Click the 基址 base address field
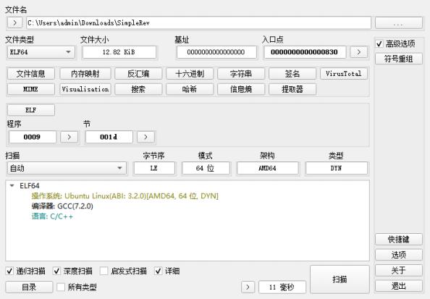Image resolution: width=430 pixels, height=299 pixels. click(x=216, y=52)
